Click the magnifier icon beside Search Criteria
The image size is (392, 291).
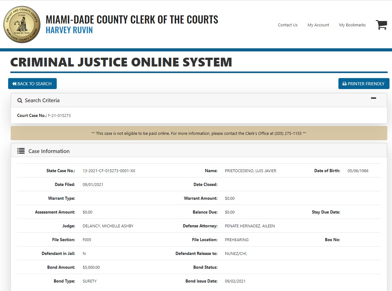point(20,100)
